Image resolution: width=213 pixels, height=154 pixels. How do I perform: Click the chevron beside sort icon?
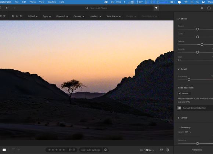coord(18,150)
